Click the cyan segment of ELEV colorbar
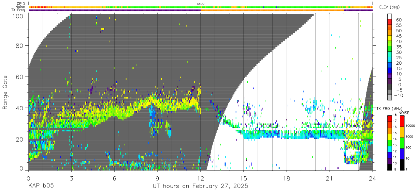Image resolution: width=419 pixels, height=193 pixels. (390, 60)
